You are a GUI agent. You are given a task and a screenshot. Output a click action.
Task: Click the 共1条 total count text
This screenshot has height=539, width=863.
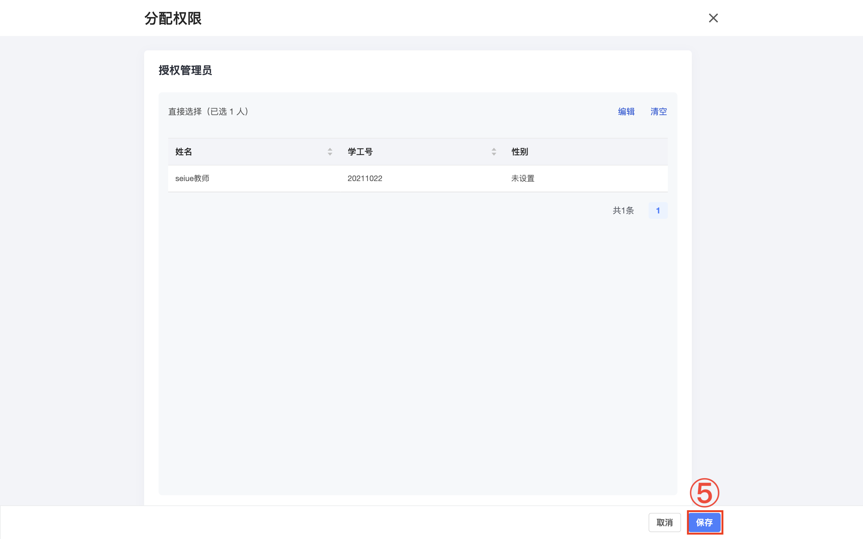coord(623,211)
